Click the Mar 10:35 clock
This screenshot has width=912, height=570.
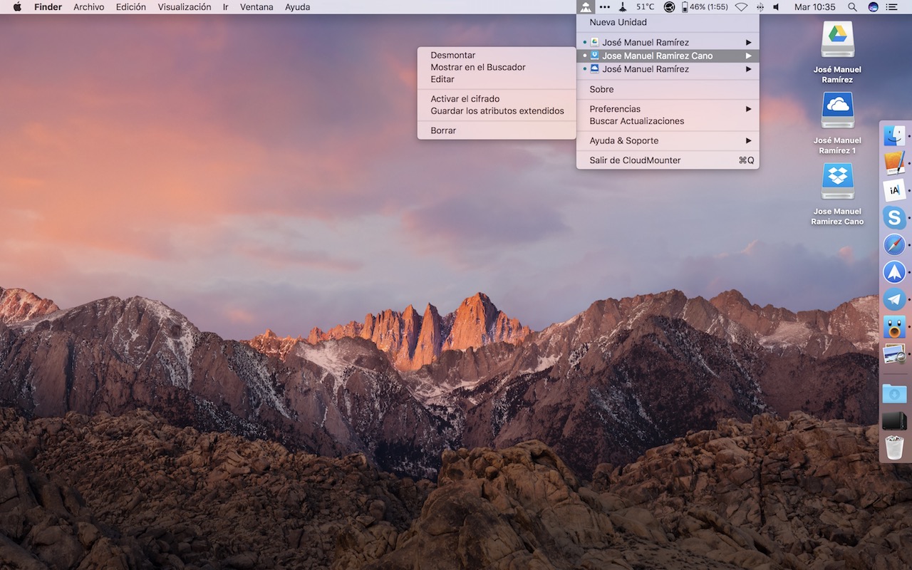814,7
